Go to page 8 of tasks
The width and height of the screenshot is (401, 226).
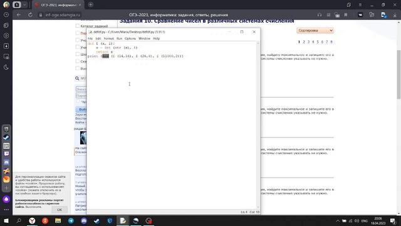coord(331,42)
